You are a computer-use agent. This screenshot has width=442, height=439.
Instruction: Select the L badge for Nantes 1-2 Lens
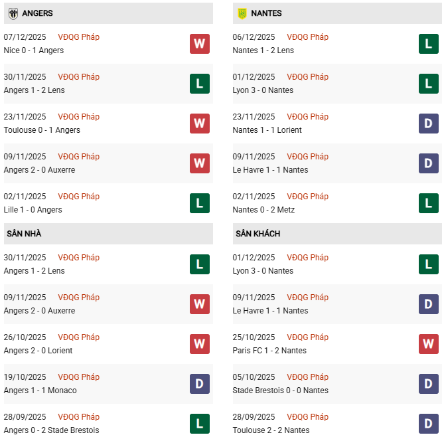tap(428, 44)
